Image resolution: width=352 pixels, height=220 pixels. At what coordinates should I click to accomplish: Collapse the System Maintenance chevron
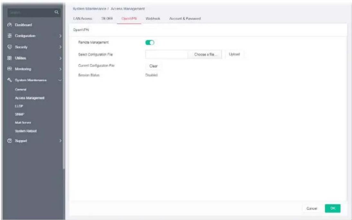pos(60,80)
